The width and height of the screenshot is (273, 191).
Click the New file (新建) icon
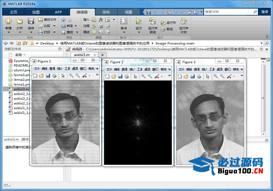(x=8, y=21)
